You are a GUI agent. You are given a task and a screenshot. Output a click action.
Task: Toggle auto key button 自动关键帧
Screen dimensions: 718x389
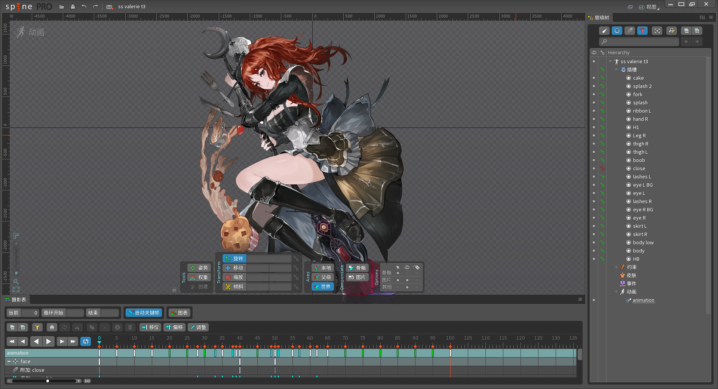point(144,313)
